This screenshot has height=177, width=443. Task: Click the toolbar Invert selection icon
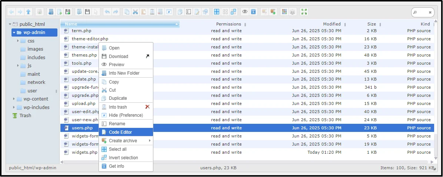(233, 11)
